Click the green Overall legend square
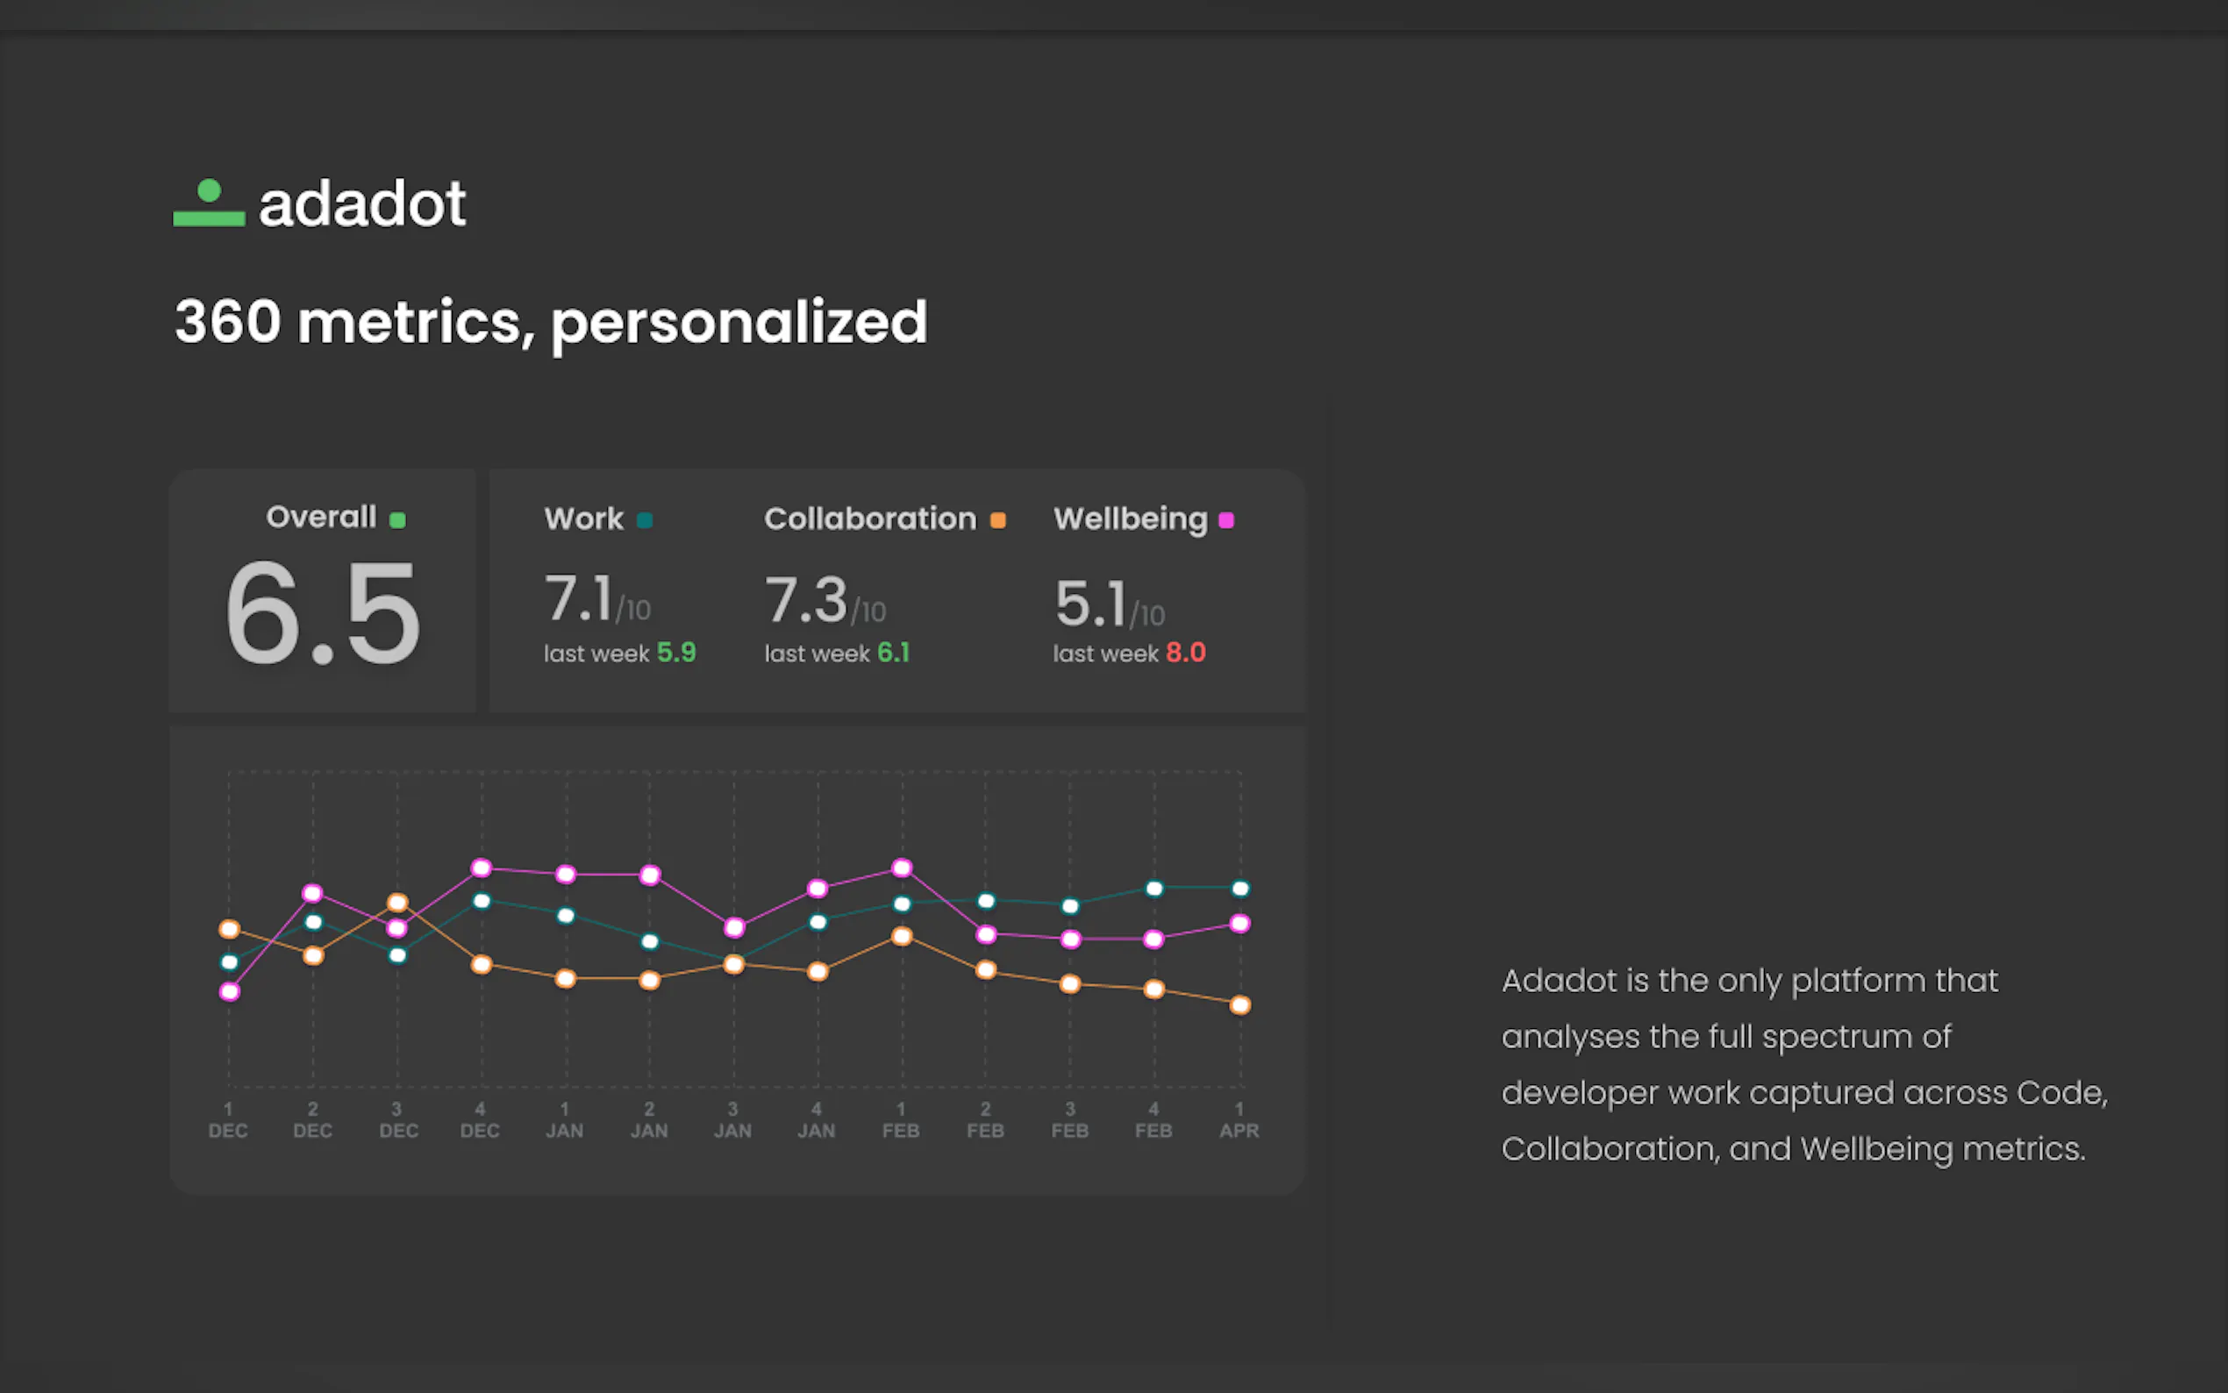2228x1393 pixels. click(398, 520)
